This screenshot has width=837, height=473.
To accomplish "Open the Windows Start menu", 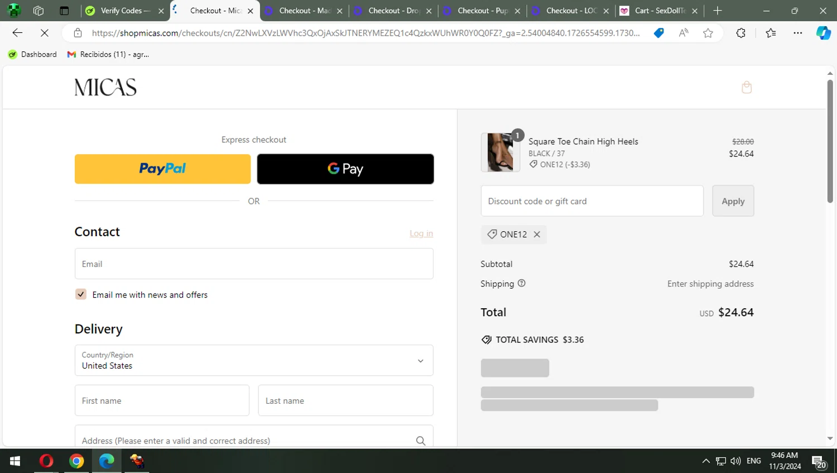I will pos(15,461).
